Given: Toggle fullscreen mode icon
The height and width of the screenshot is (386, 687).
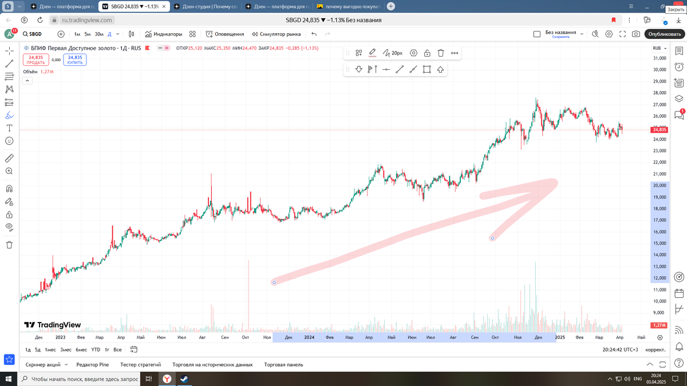Looking at the screenshot, I should tap(623, 34).
